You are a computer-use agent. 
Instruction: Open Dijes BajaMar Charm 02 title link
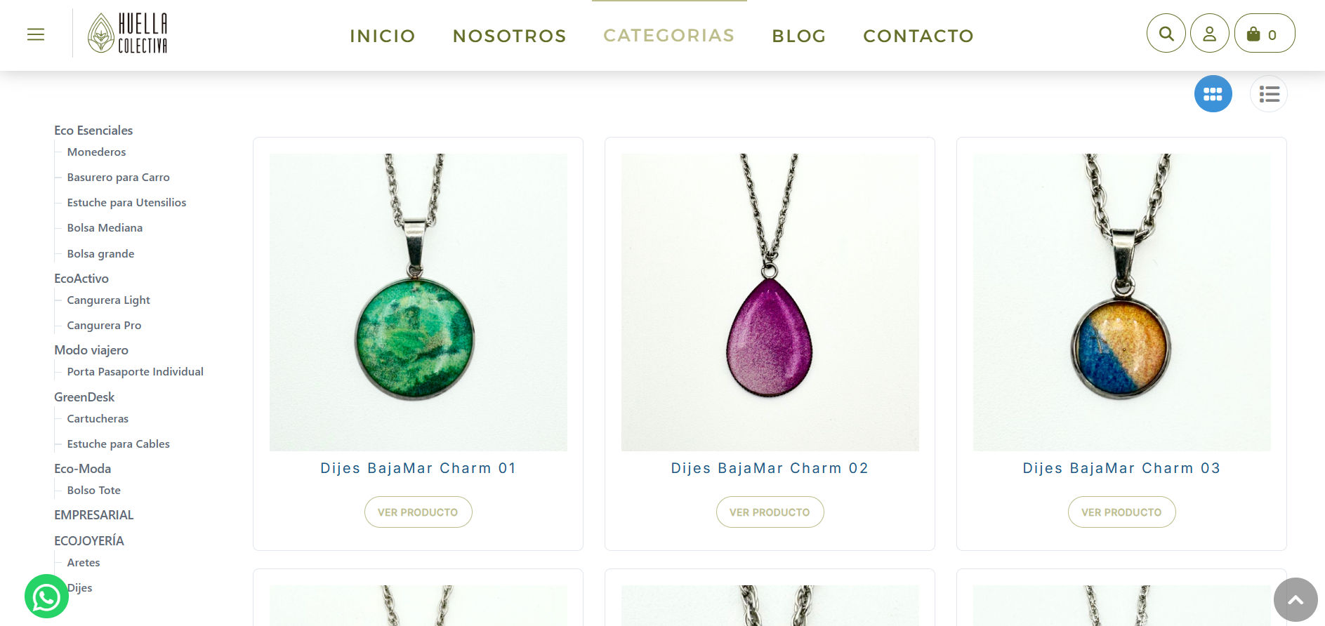pos(770,468)
